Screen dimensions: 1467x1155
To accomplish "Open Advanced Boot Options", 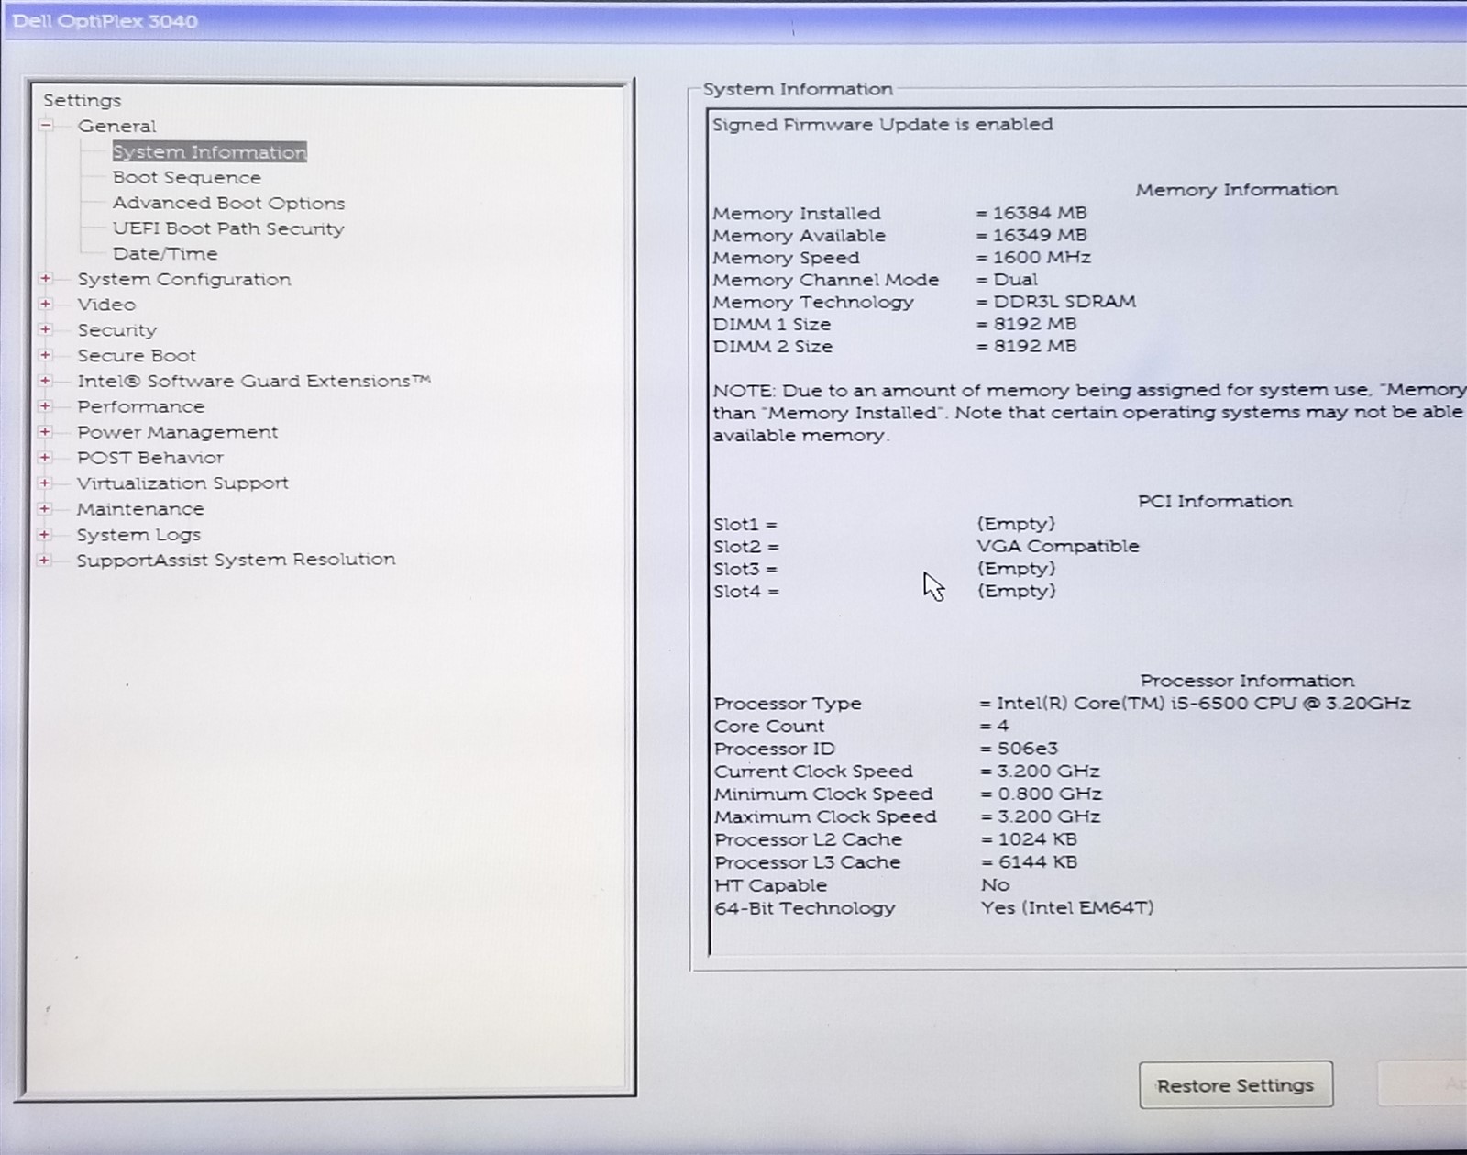I will click(228, 203).
